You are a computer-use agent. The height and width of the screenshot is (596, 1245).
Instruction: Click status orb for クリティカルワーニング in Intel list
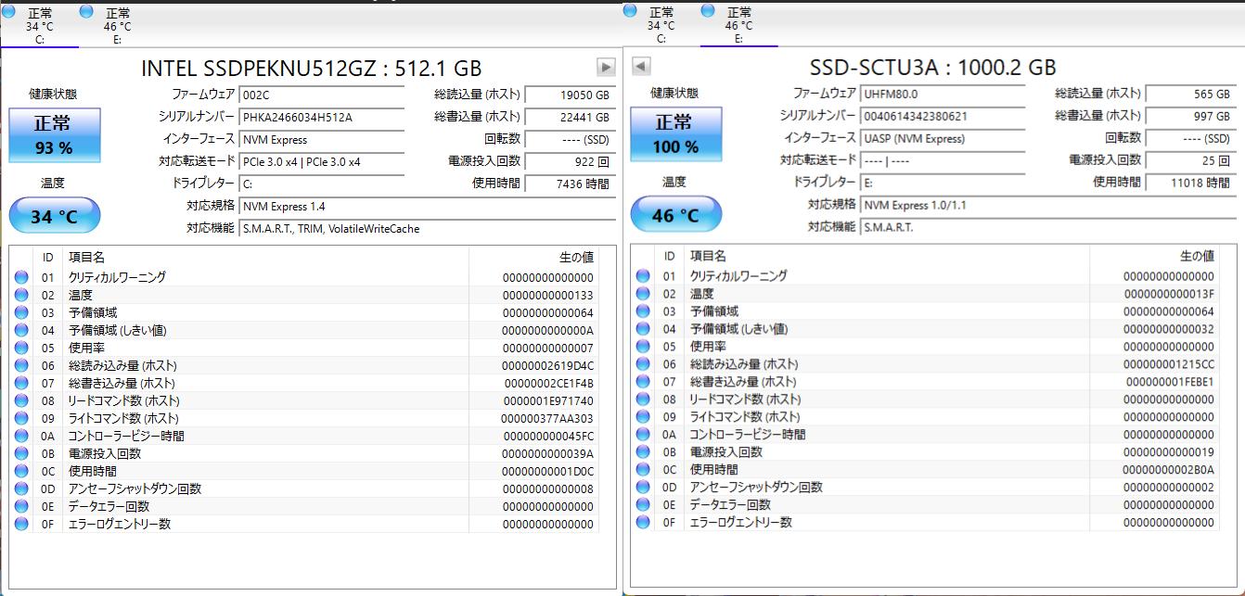click(21, 277)
